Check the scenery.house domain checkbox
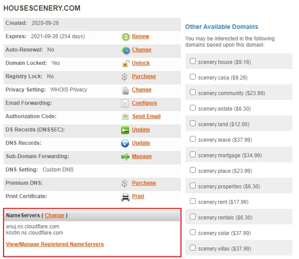The height and width of the screenshot is (259, 299). pos(193,61)
